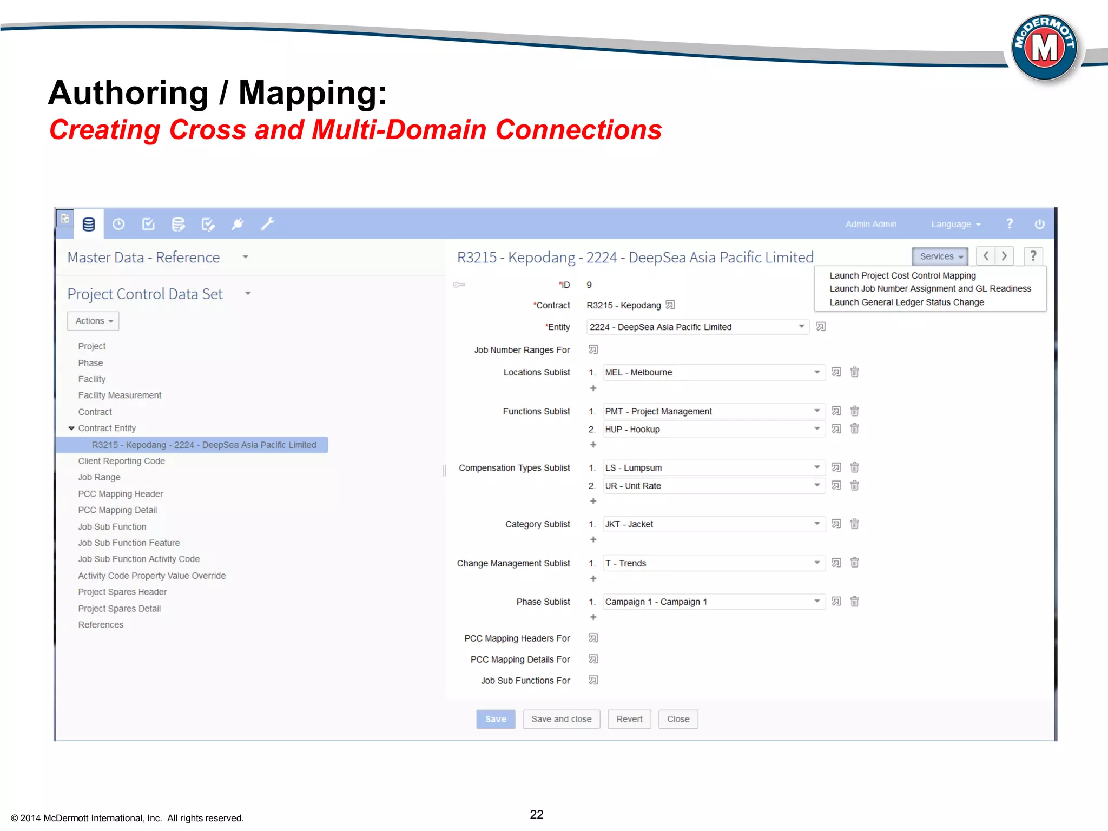Image resolution: width=1108 pixels, height=831 pixels.
Task: Collapse the Contract Entity tree node
Action: 71,428
